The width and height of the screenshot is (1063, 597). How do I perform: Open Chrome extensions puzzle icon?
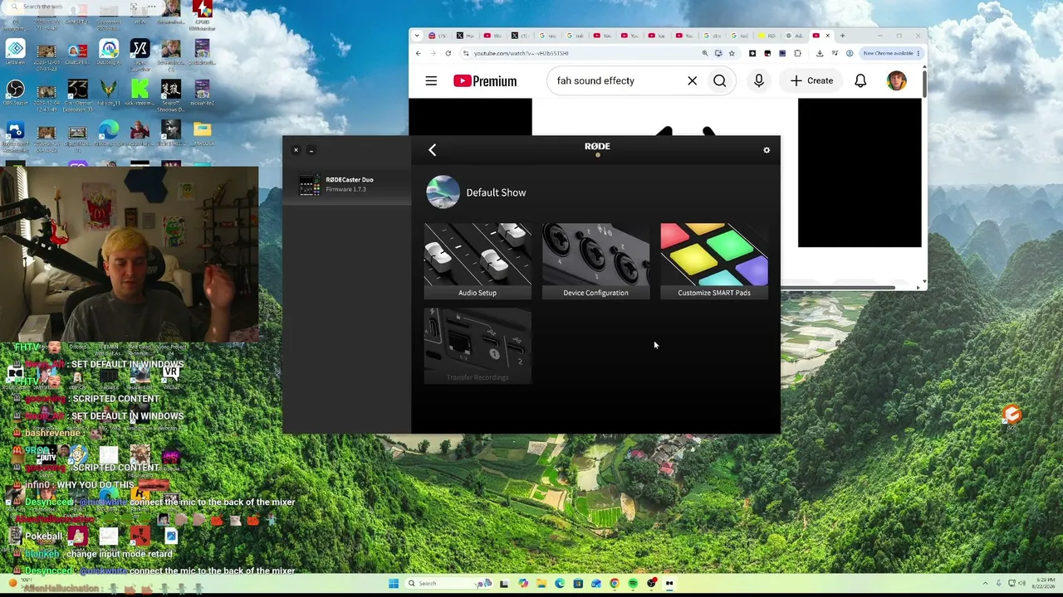tap(797, 53)
